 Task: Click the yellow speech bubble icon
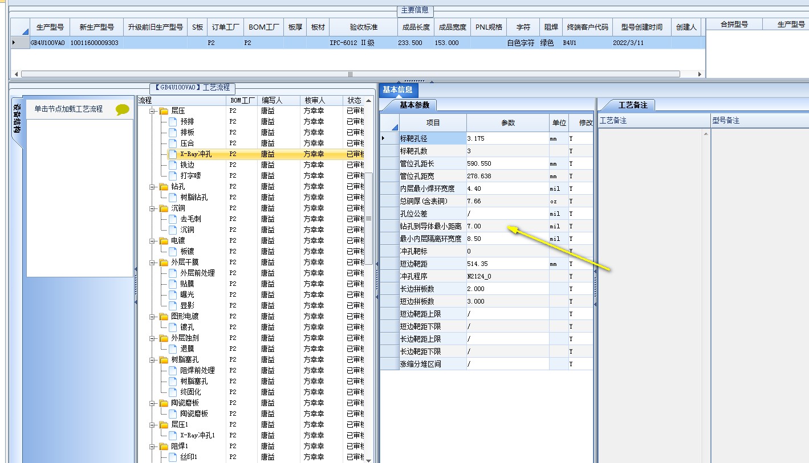coord(123,109)
